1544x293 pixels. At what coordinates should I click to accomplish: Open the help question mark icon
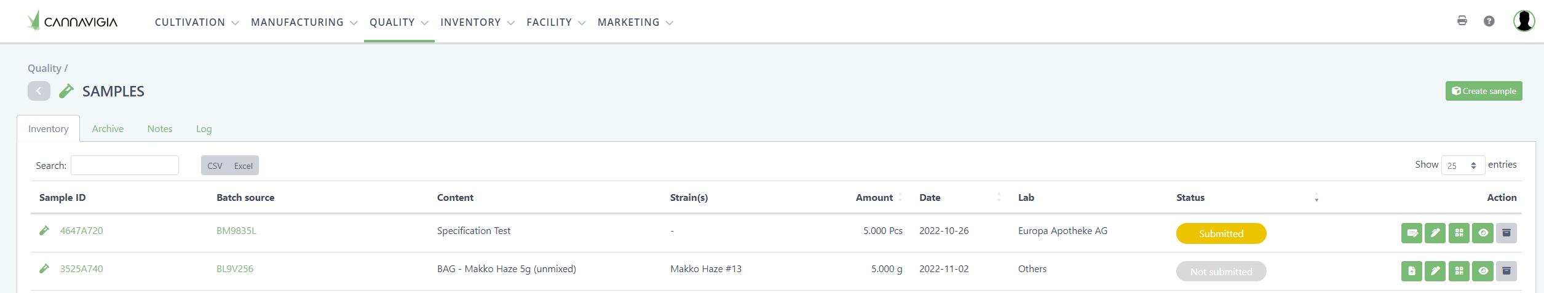(1489, 21)
